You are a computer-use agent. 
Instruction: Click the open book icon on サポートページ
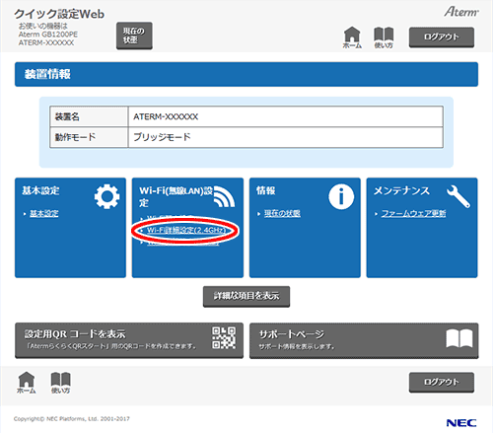click(x=459, y=338)
